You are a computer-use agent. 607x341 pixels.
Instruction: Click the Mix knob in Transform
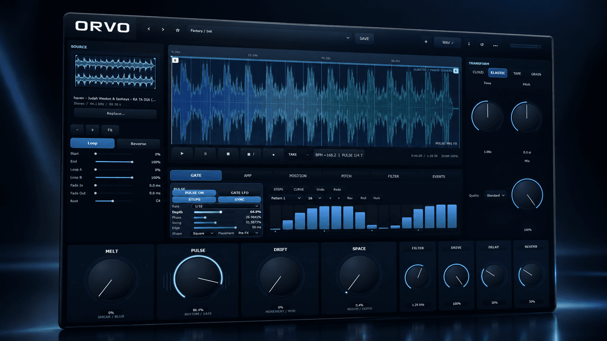(x=527, y=195)
